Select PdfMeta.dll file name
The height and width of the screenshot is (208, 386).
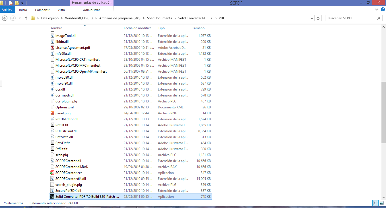[x=64, y=137]
